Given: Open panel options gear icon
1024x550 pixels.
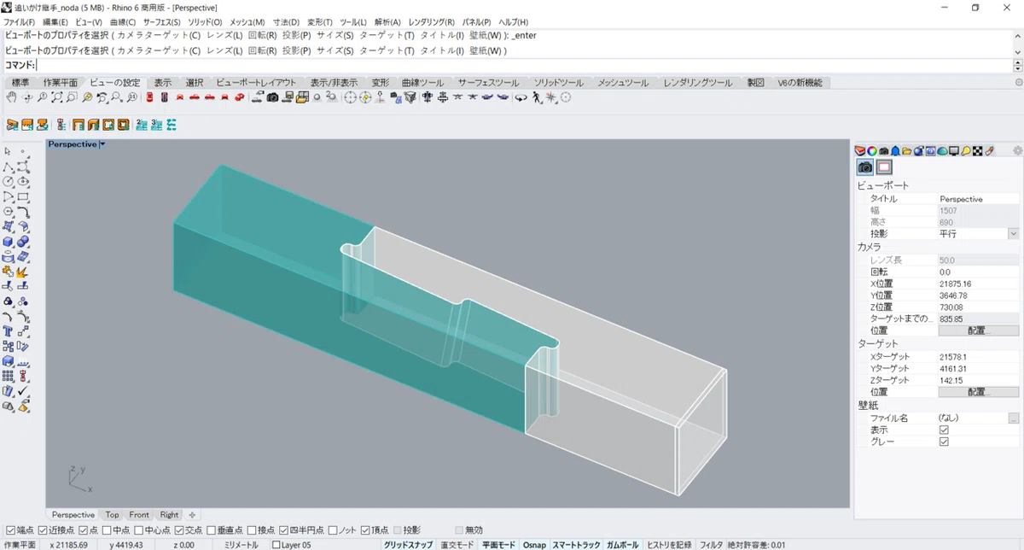Looking at the screenshot, I should pyautogui.click(x=1017, y=150).
